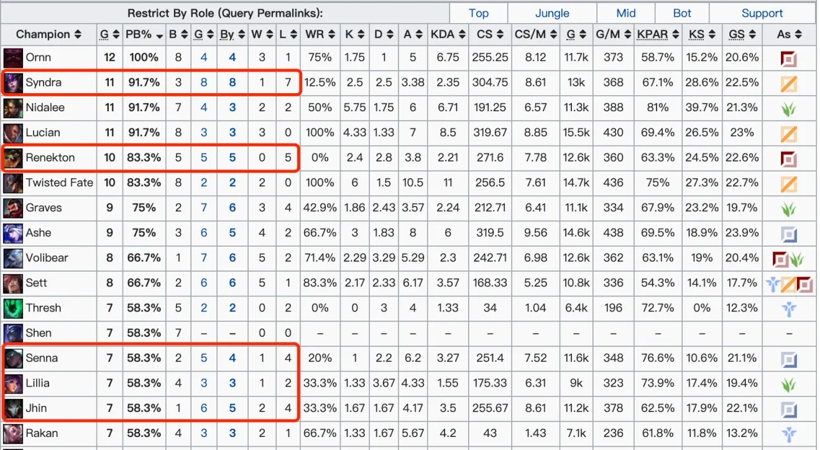Click the Renekton champion name cell

48,158
